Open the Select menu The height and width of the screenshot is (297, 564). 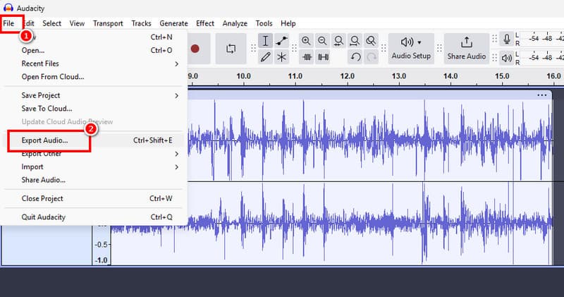click(x=51, y=23)
